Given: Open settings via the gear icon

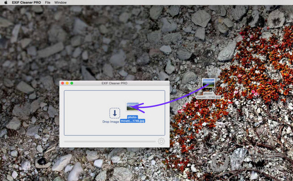Looking at the screenshot, I should [x=161, y=141].
